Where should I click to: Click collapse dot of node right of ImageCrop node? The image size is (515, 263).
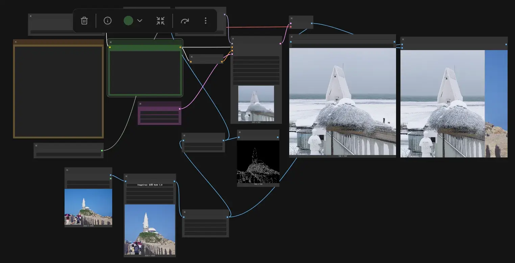185,212
